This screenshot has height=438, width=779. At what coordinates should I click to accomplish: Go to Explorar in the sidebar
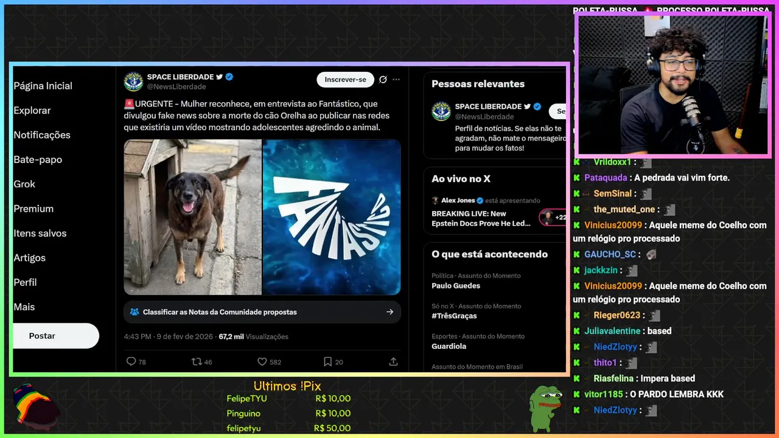click(x=32, y=110)
